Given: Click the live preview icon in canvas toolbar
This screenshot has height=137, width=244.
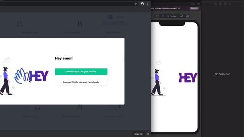Looking at the screenshot, I should pos(157,16).
